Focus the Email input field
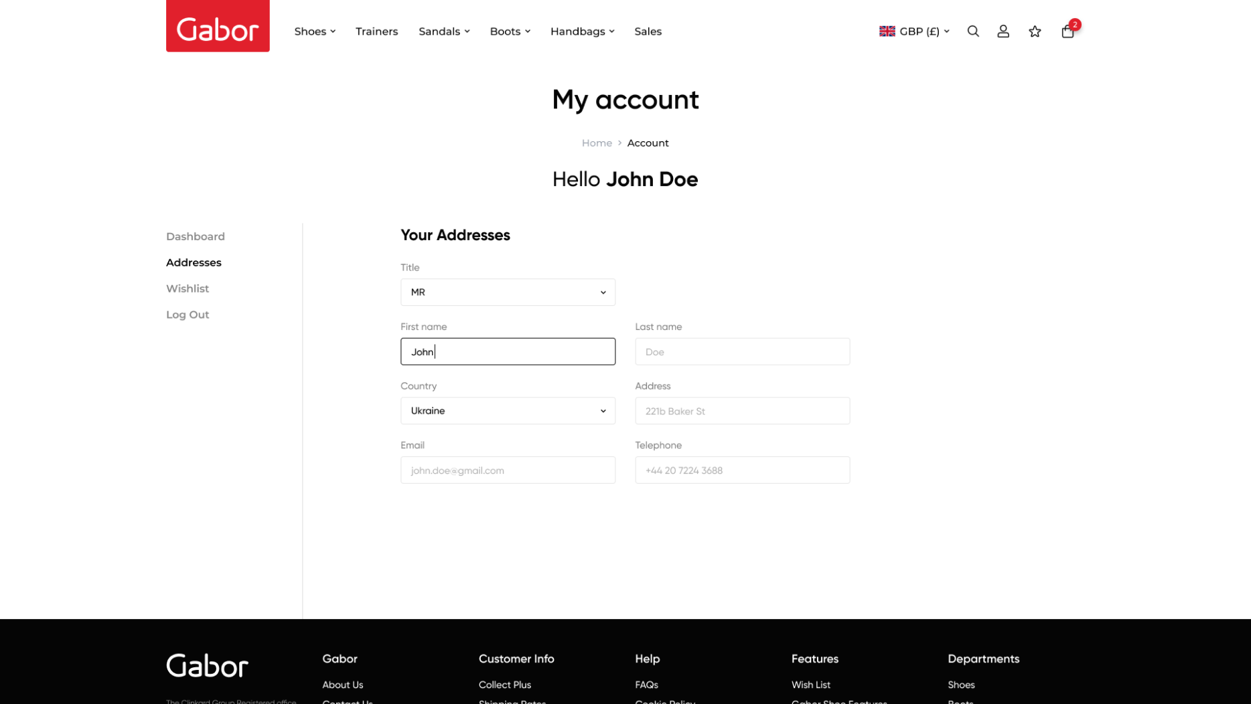Image resolution: width=1251 pixels, height=704 pixels. pos(508,470)
